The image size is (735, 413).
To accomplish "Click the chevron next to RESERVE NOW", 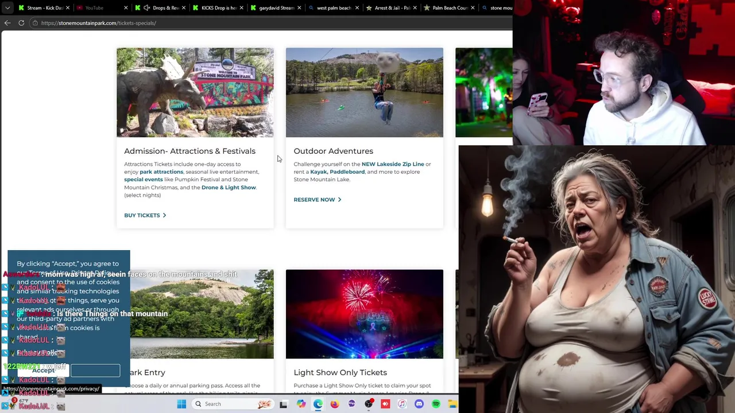I will 339,200.
